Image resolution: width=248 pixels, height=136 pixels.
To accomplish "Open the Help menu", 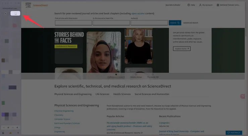I will (191, 5).
